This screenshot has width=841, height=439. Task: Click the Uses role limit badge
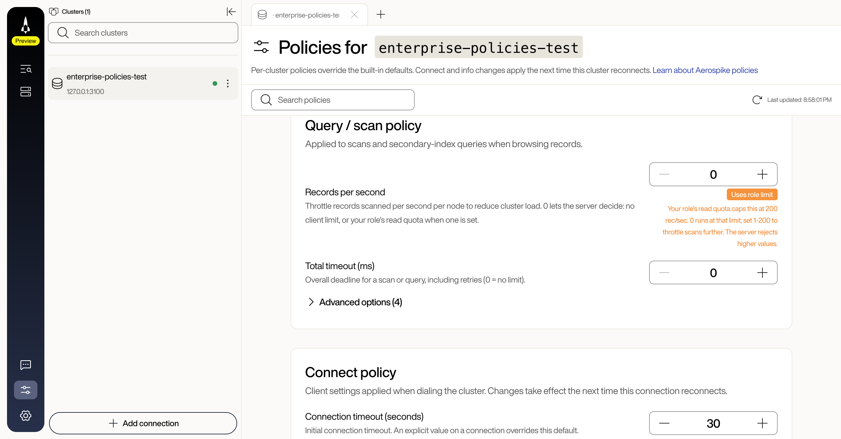[x=752, y=194]
